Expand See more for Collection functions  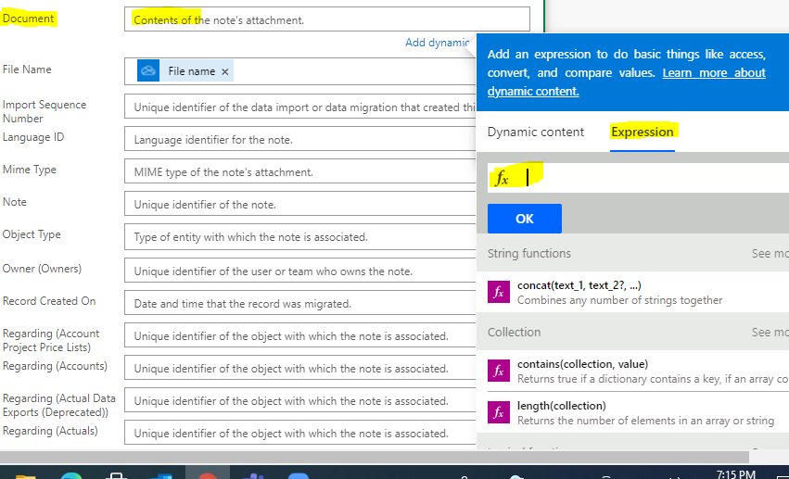pos(770,333)
